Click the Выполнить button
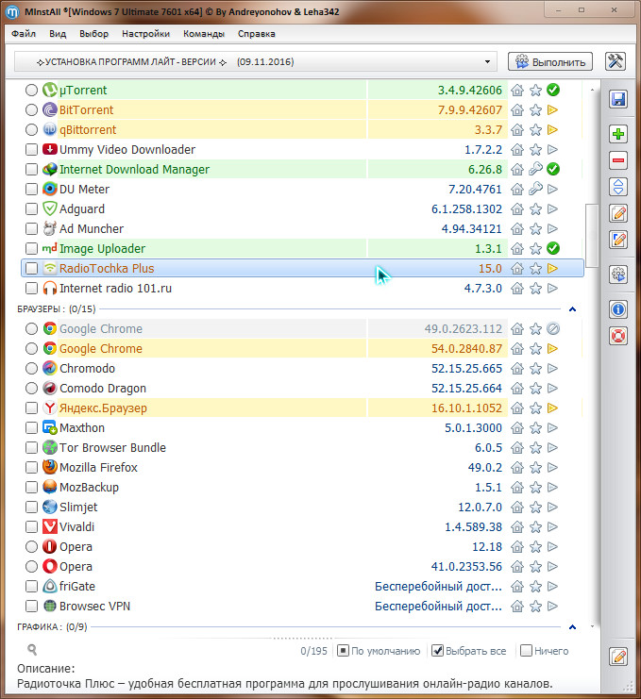Viewport: 641px width, 699px height. pyautogui.click(x=550, y=62)
